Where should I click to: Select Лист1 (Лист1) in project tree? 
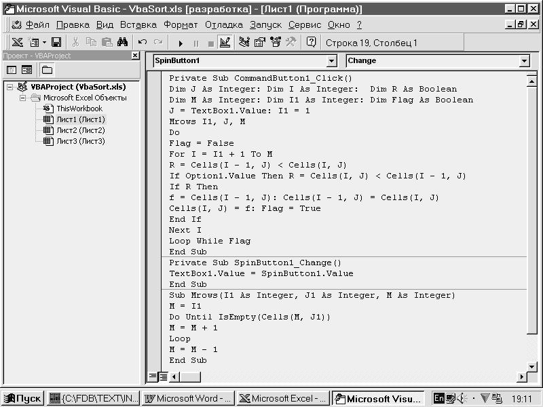pos(81,119)
